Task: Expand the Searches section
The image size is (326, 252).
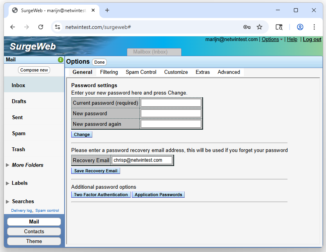Action: click(7, 202)
